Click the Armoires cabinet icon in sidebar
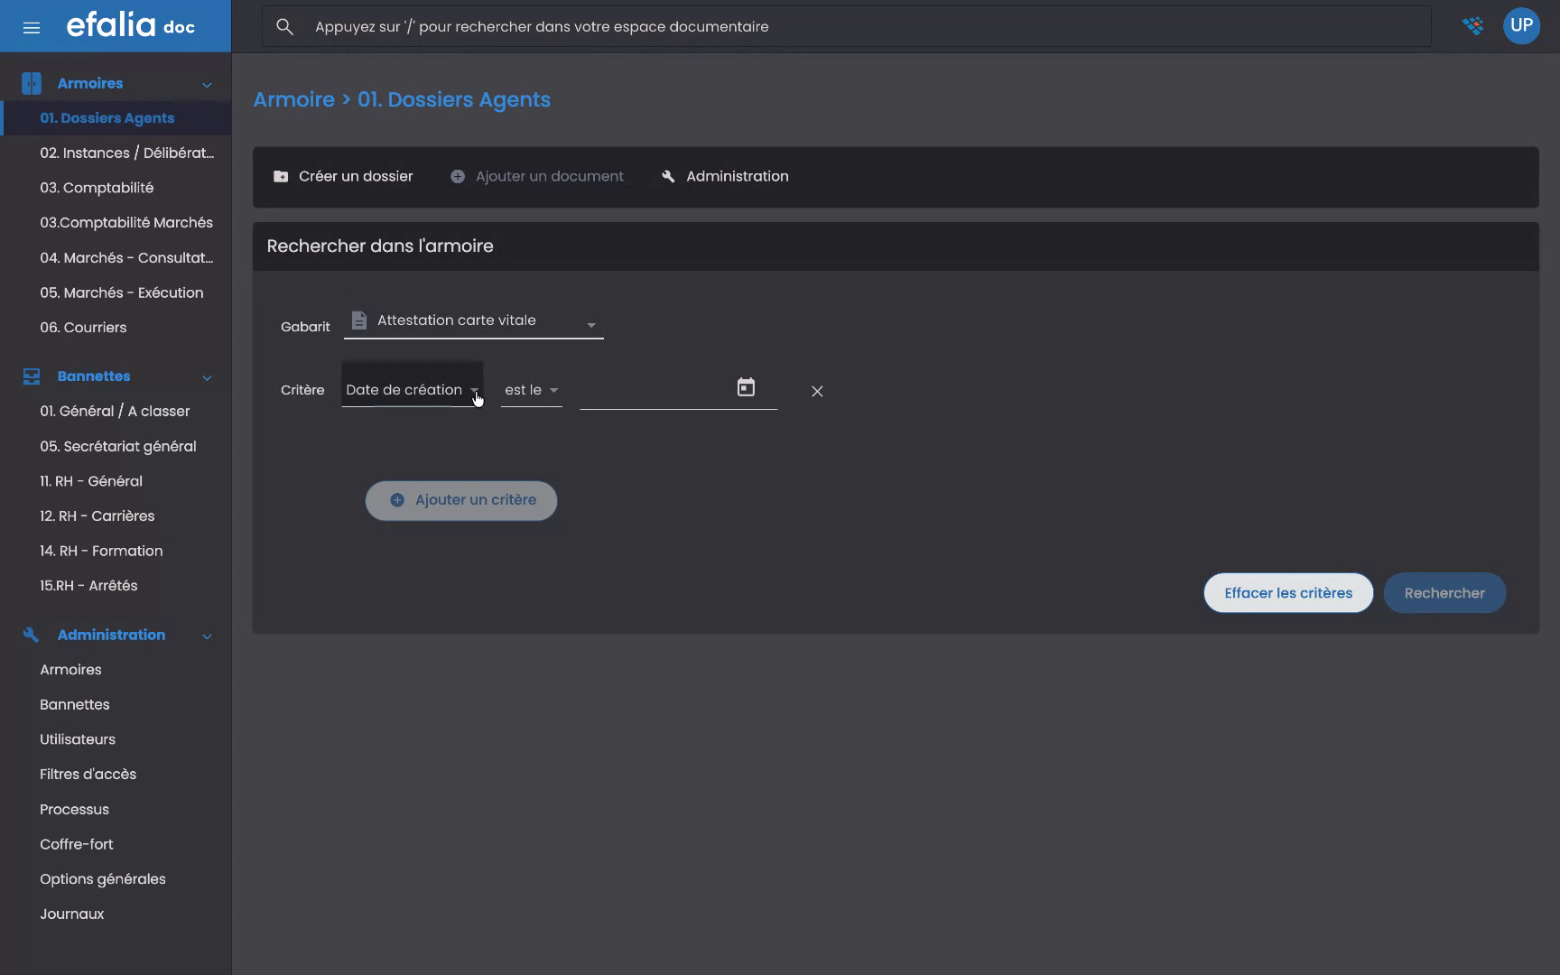 31,82
